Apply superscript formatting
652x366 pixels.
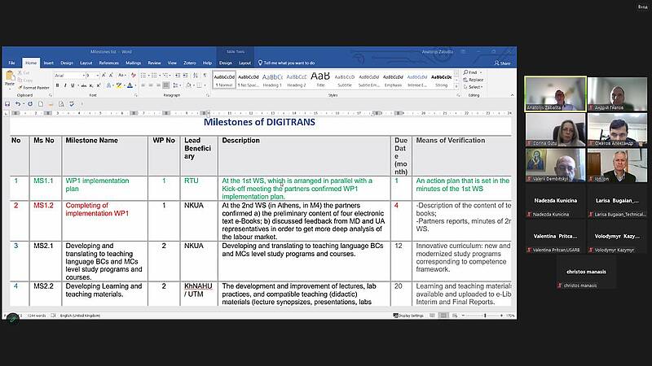click(99, 85)
